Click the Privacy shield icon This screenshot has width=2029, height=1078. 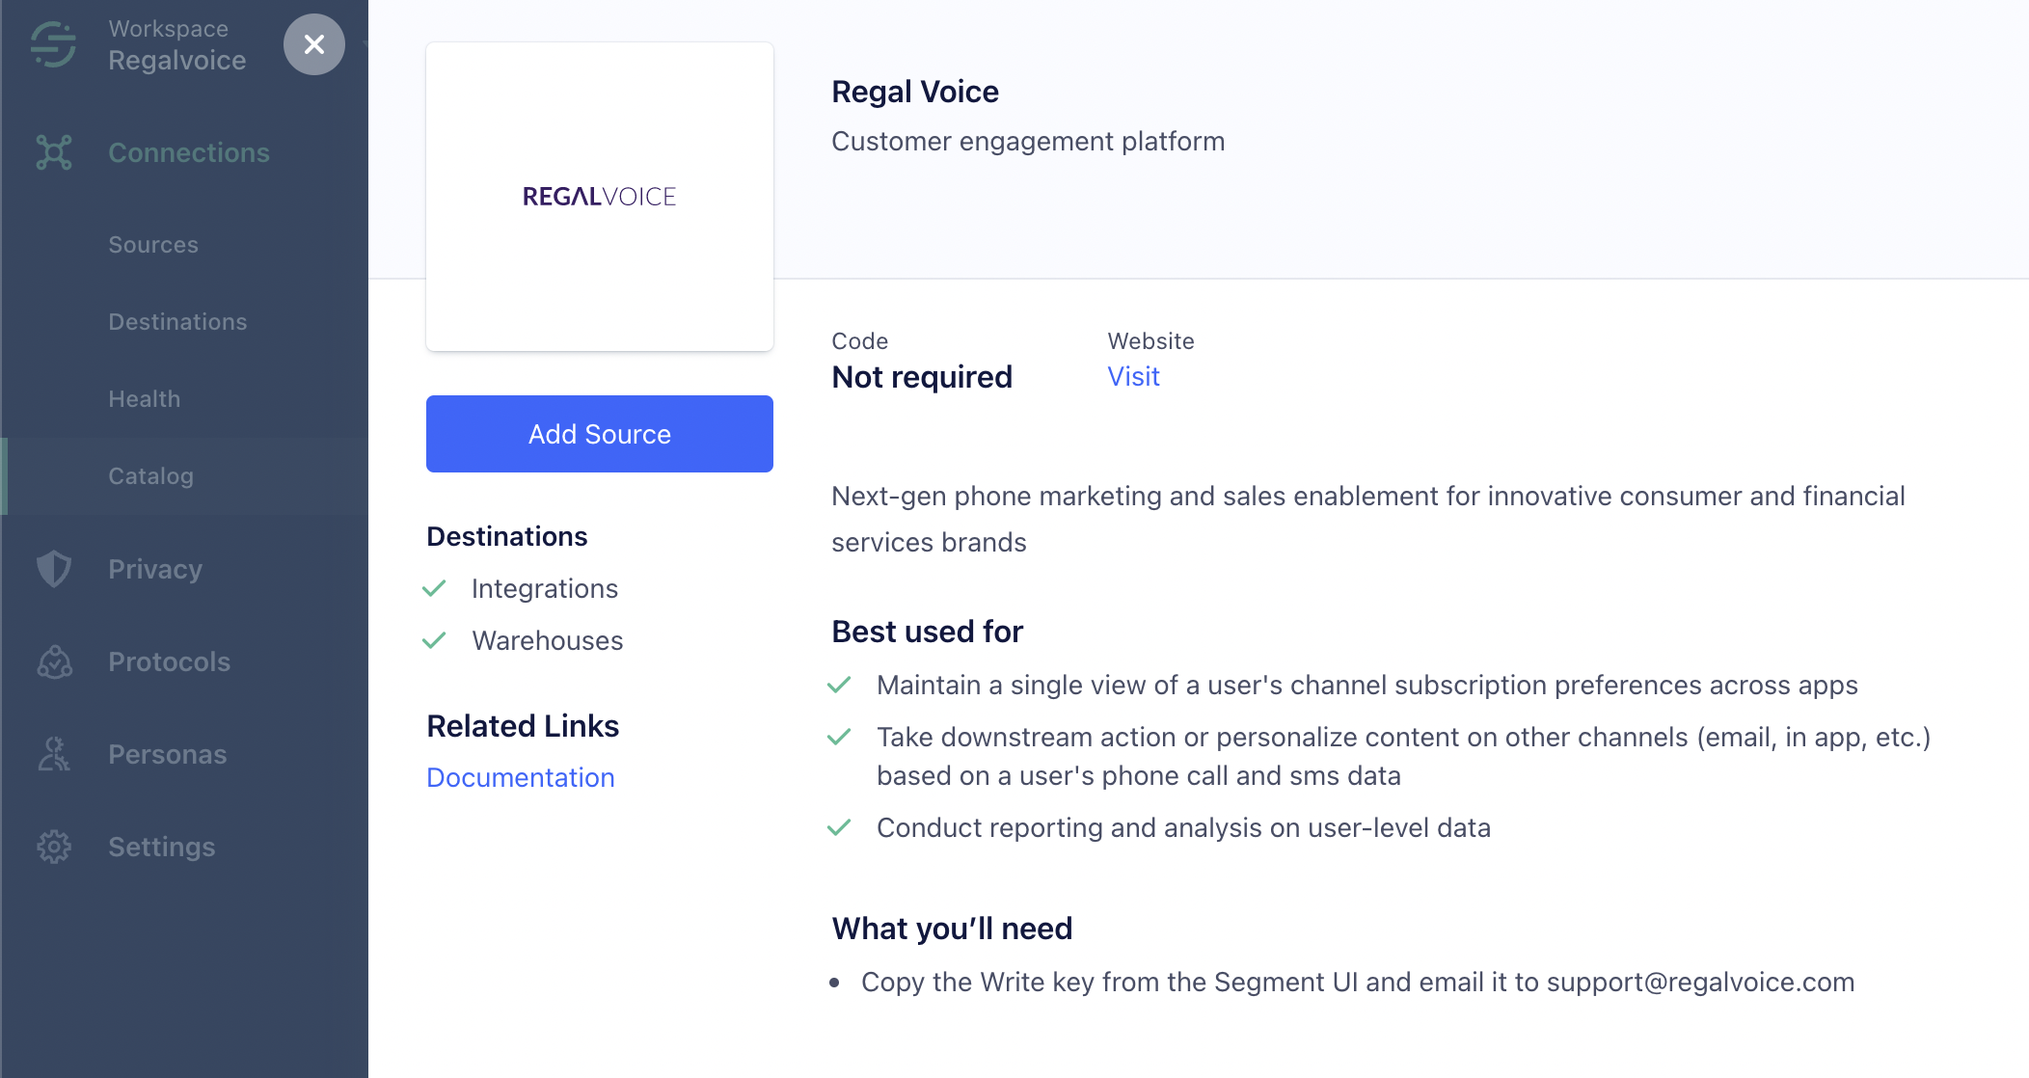click(x=54, y=569)
